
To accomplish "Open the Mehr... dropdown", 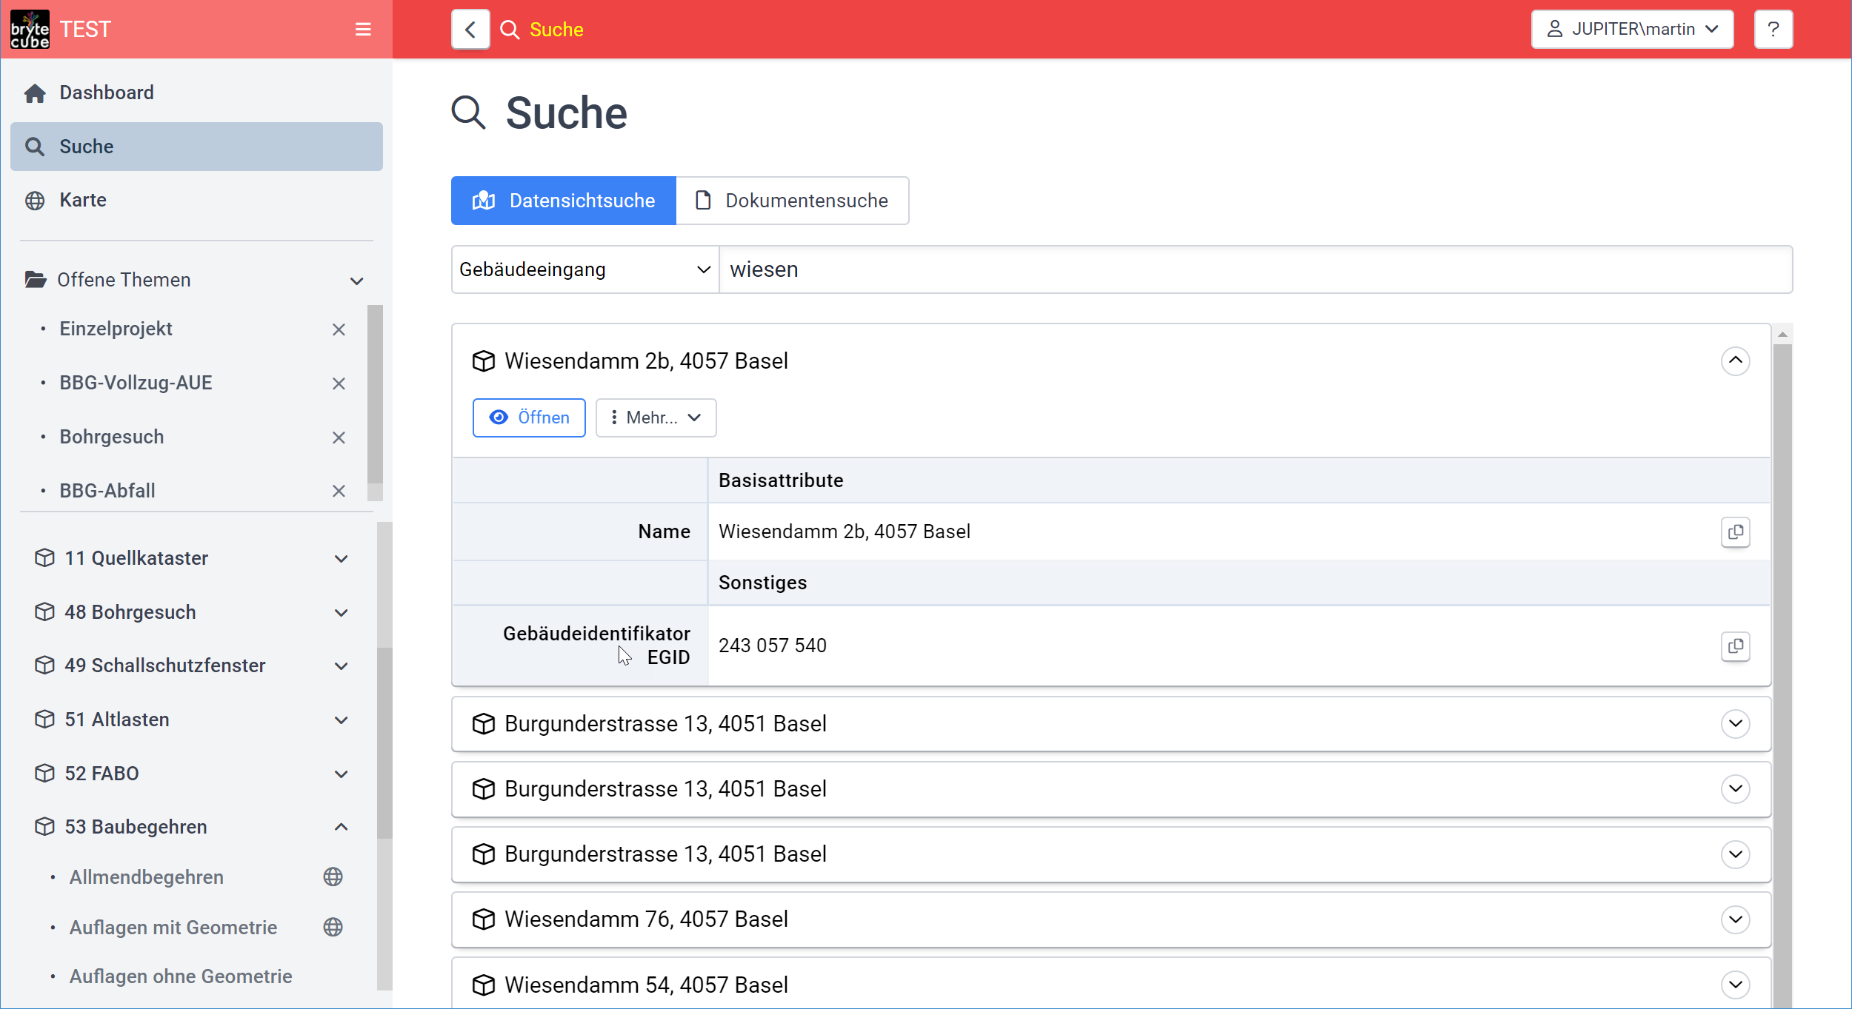I will (x=656, y=418).
